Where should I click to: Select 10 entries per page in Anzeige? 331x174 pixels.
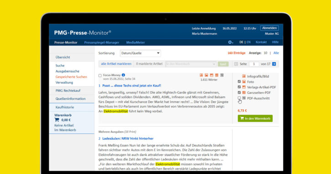coord(265,53)
